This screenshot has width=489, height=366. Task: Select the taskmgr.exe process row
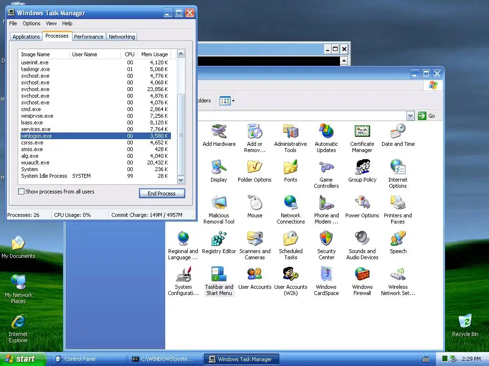point(95,69)
